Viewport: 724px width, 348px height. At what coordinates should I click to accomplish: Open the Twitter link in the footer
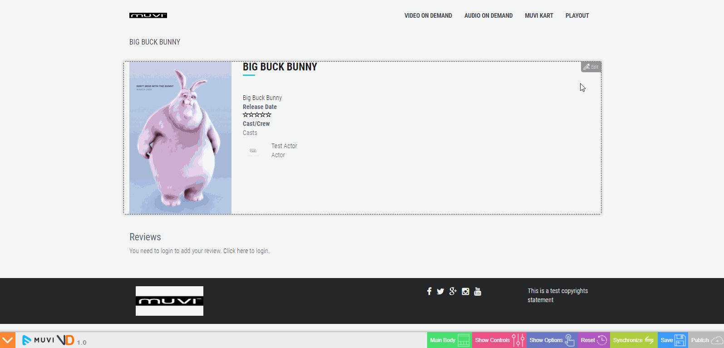(440, 292)
